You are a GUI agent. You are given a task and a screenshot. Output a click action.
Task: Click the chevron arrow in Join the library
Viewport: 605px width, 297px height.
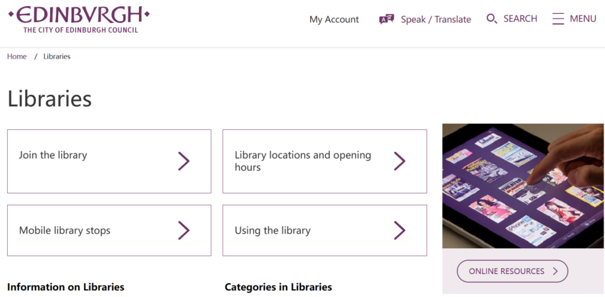point(184,161)
